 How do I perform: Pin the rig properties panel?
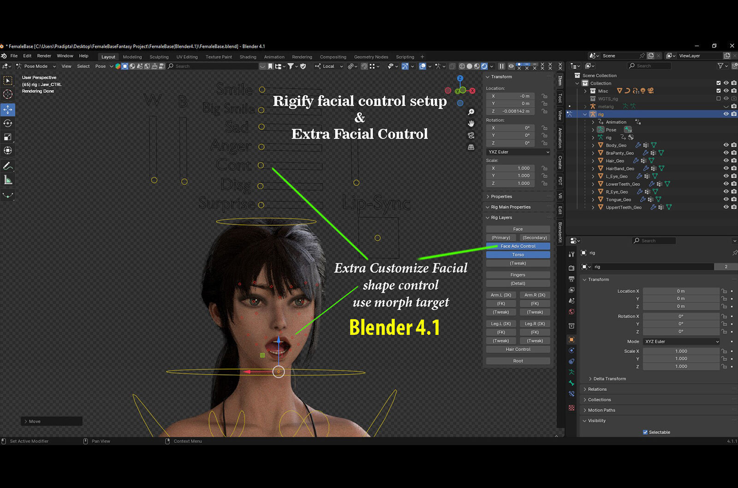pos(734,253)
